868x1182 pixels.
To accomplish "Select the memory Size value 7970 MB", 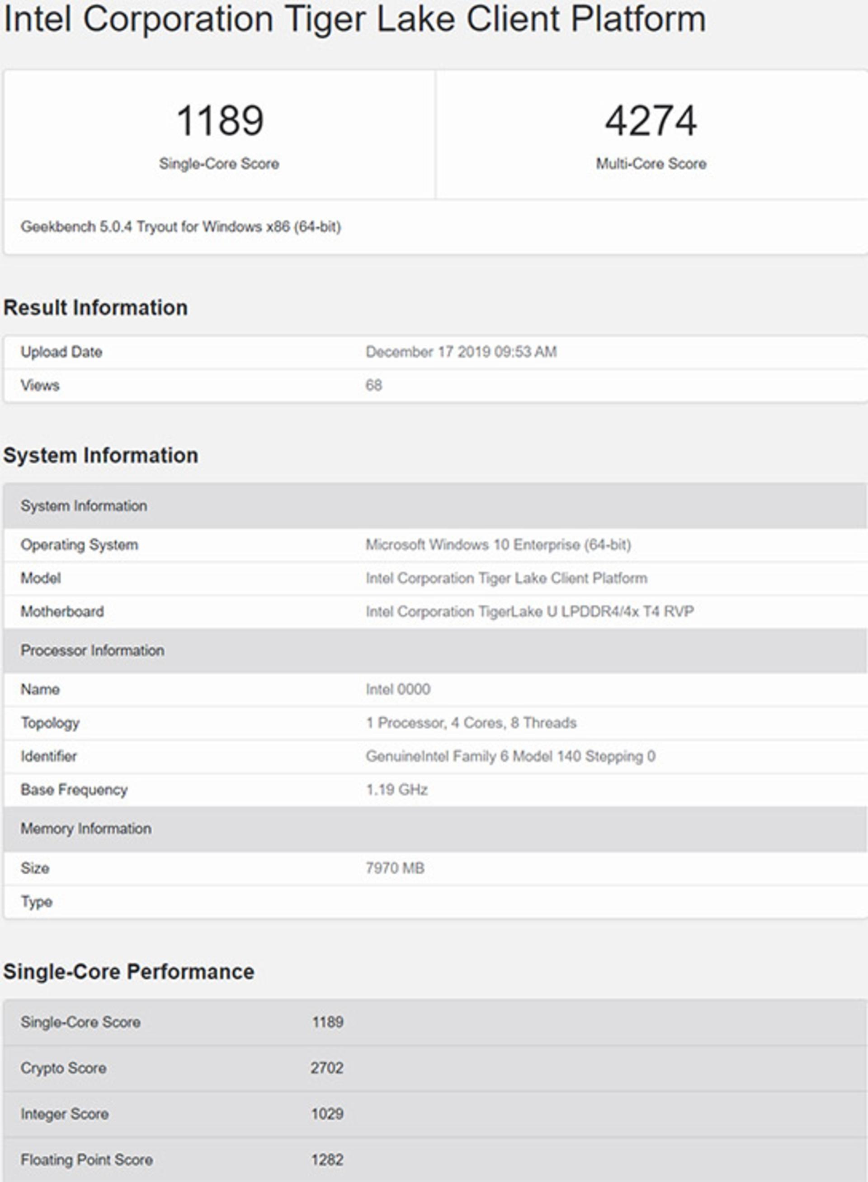I will (x=395, y=868).
